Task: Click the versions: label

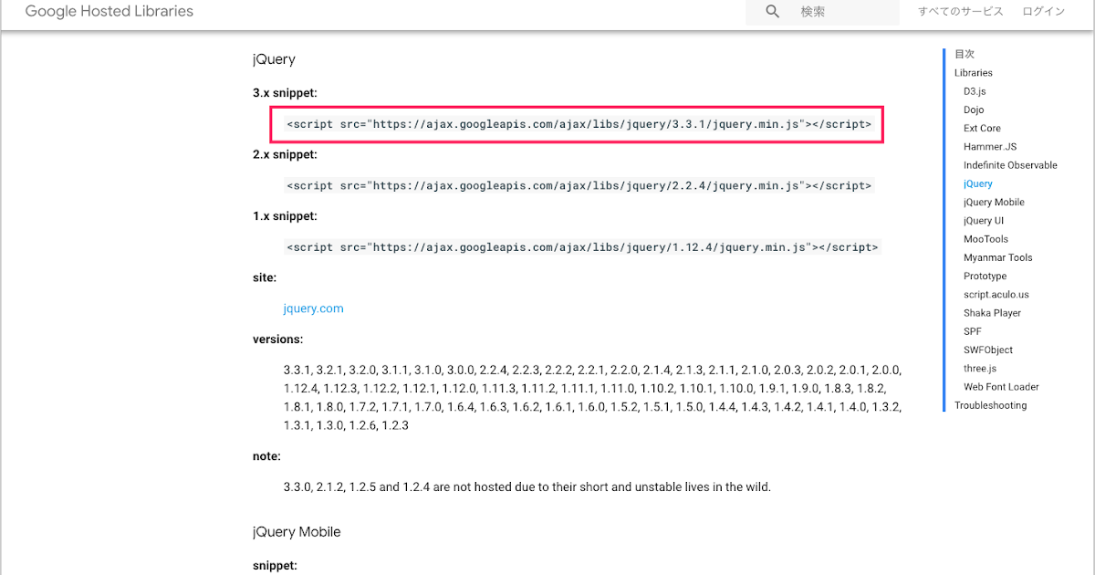Action: click(x=277, y=339)
